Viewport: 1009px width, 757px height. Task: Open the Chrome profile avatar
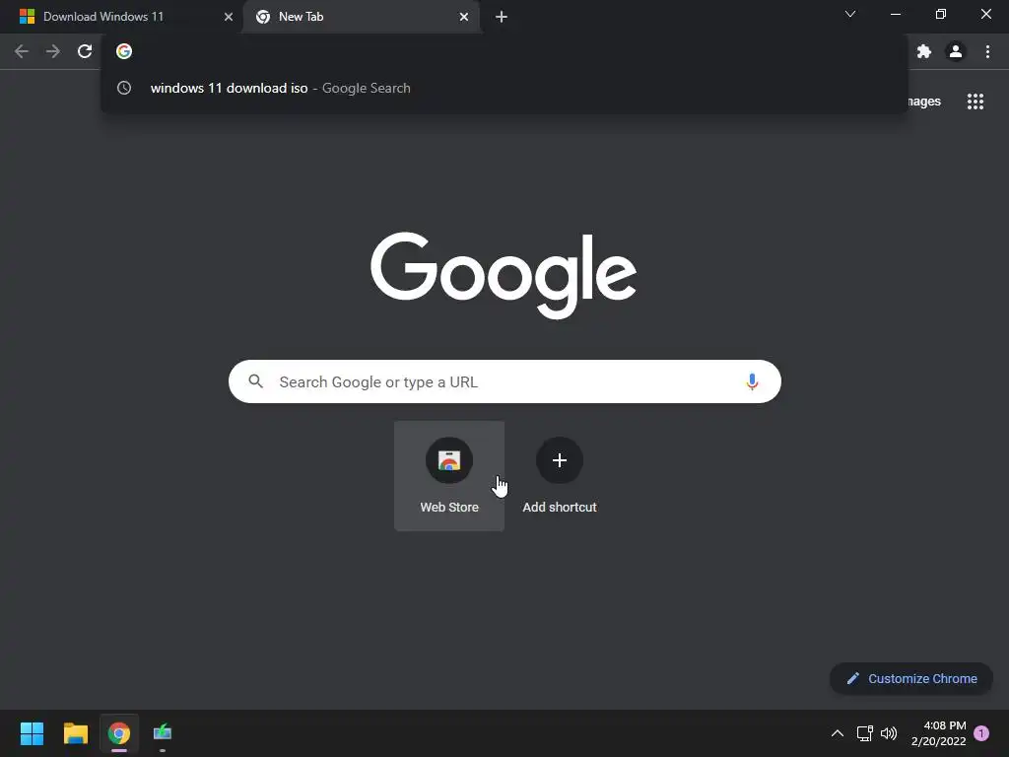click(x=956, y=51)
